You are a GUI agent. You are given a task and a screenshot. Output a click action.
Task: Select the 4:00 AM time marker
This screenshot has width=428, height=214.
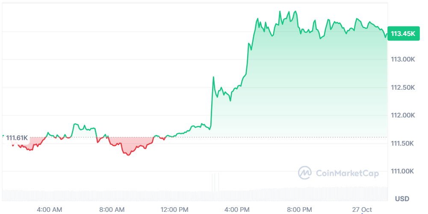[49, 209]
